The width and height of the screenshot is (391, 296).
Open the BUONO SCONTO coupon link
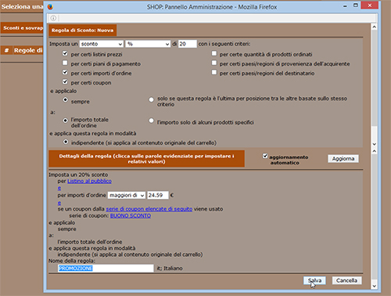pyautogui.click(x=131, y=215)
